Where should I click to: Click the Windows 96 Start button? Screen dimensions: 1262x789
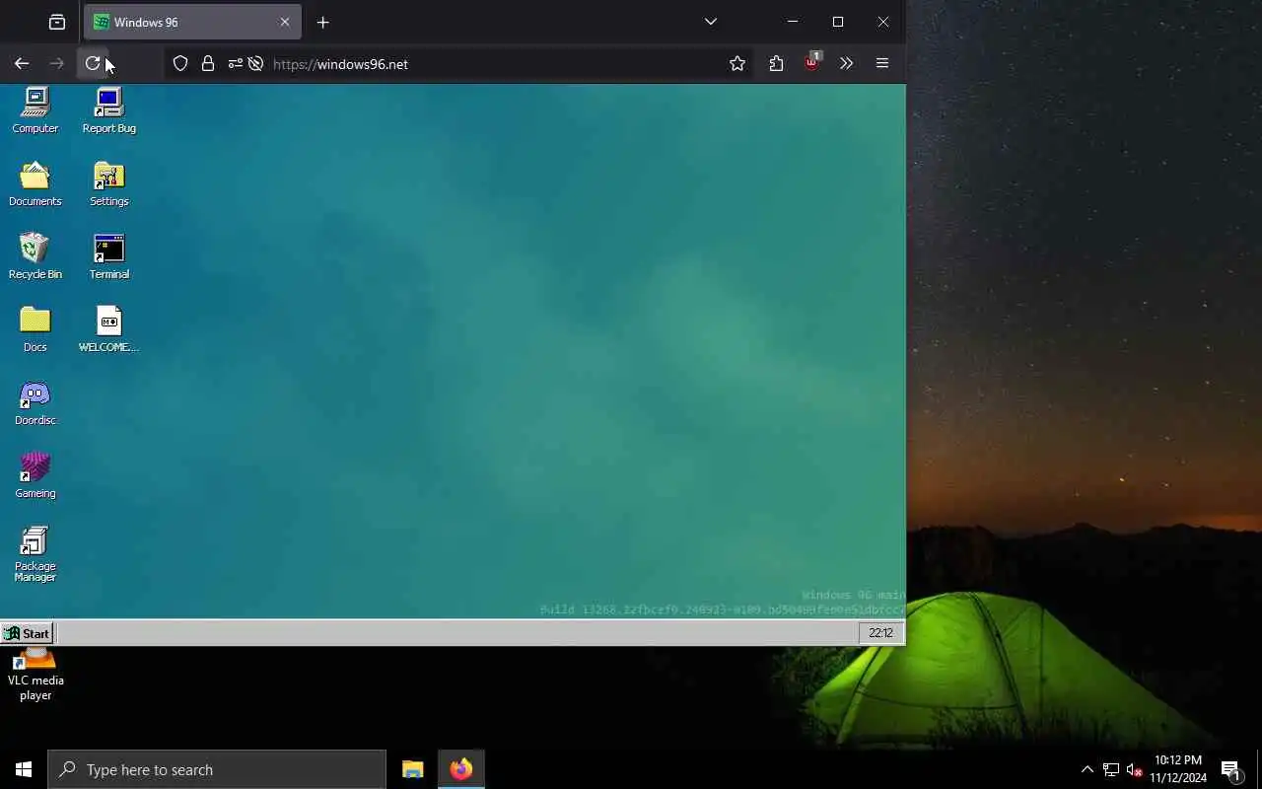[27, 633]
